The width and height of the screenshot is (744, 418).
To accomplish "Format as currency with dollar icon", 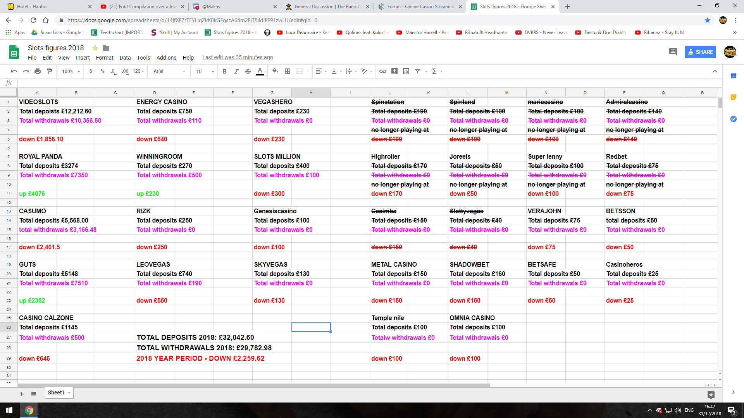I will (91, 71).
